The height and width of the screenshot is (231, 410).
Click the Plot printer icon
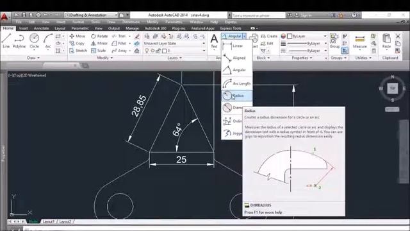(38, 15)
